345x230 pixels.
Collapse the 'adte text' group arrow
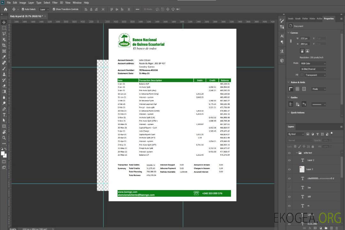[297, 153]
